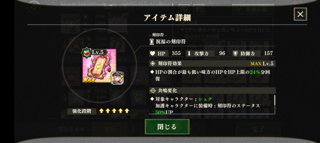
Task: Tap the dimmed back arrow icon
Action: click(33, 7)
